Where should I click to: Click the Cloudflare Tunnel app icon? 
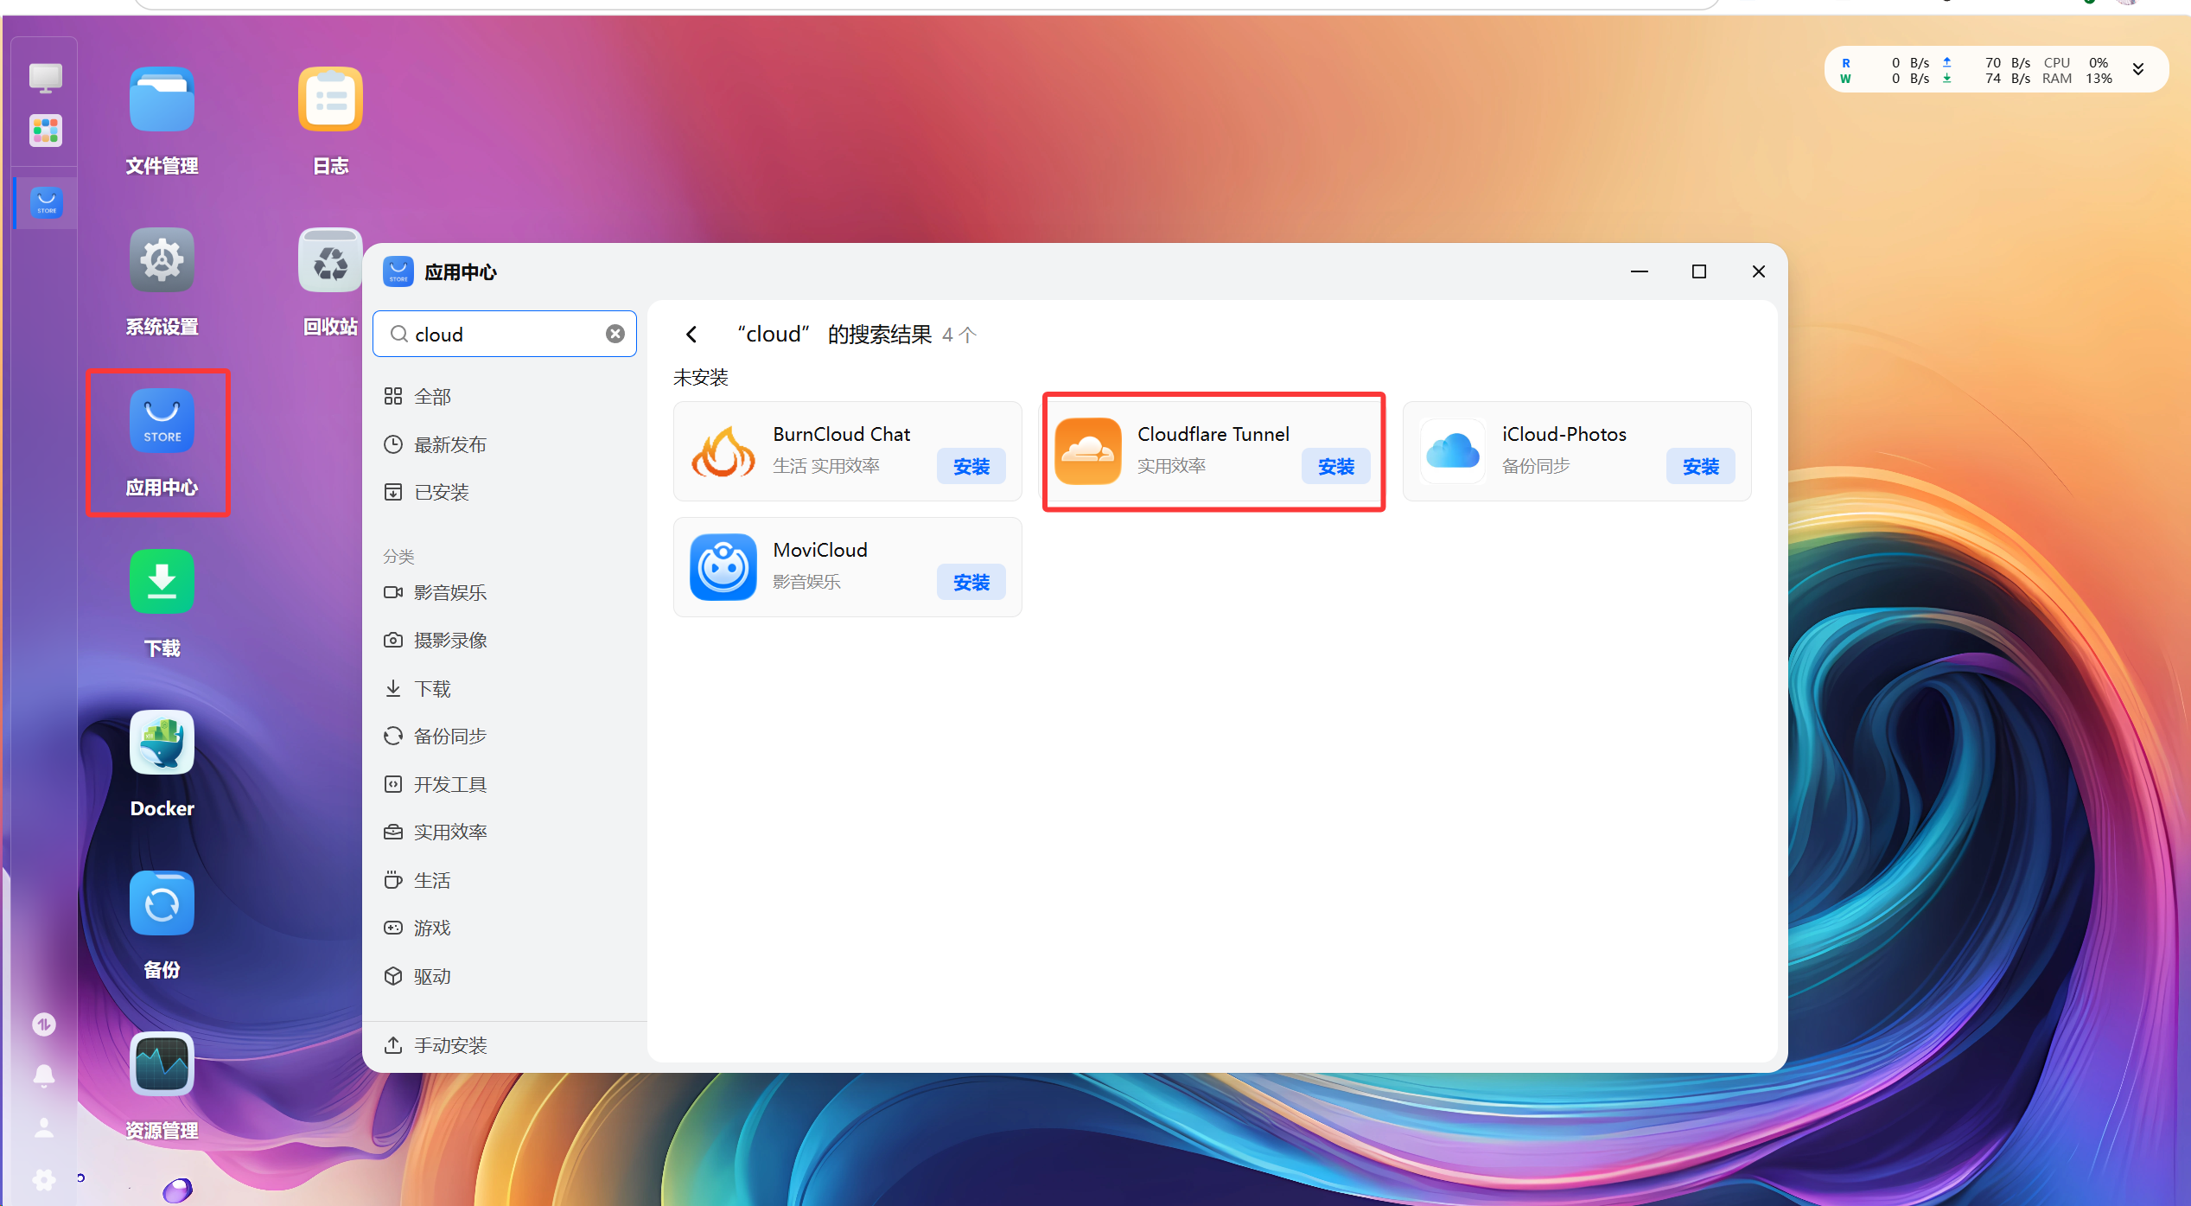coord(1087,451)
